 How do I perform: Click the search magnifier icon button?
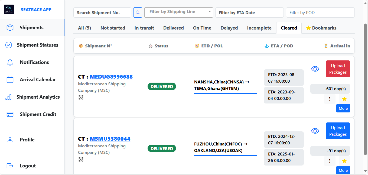point(138,12)
